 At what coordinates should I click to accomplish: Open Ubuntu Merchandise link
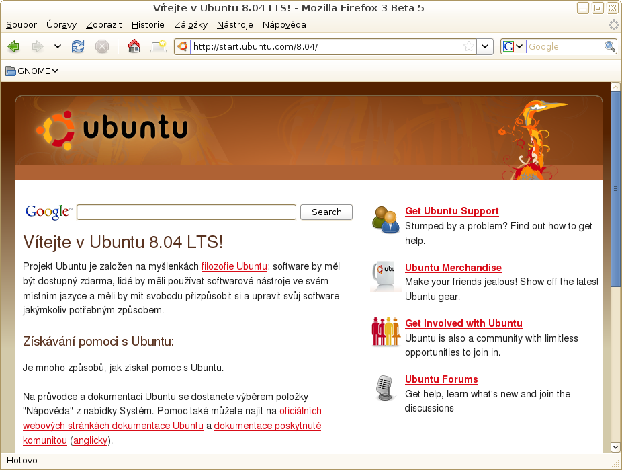click(453, 268)
